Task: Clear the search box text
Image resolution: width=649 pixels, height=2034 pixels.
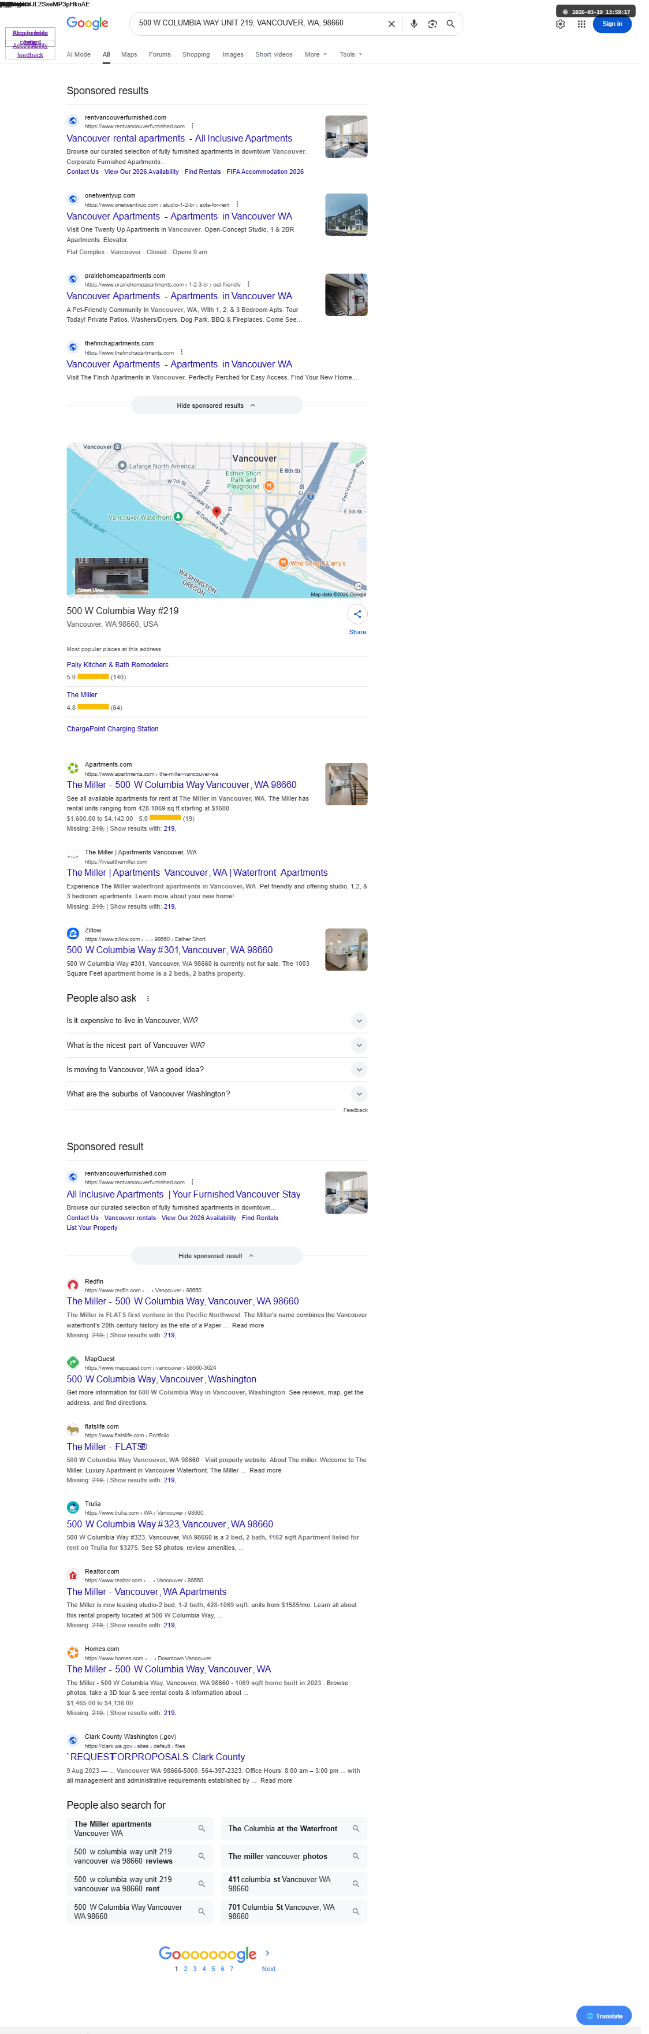Action: point(391,24)
